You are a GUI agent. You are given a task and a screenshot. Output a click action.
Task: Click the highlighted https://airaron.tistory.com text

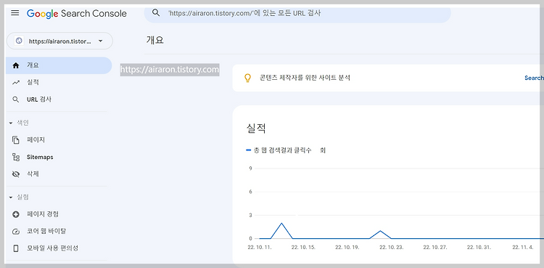(x=170, y=70)
